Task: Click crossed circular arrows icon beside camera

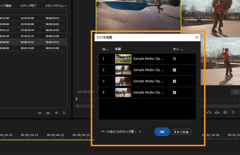Action: pyautogui.click(x=233, y=112)
